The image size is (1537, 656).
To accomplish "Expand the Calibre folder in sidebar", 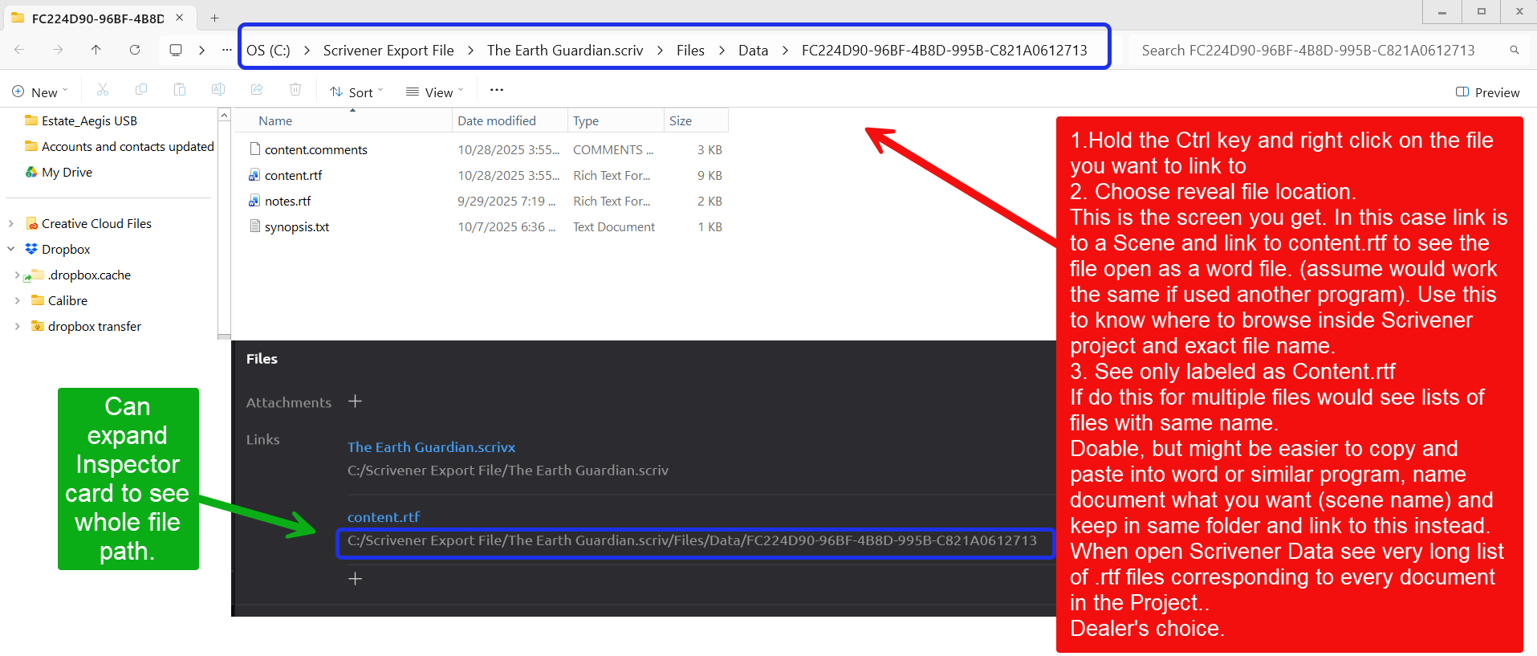I will (x=17, y=300).
